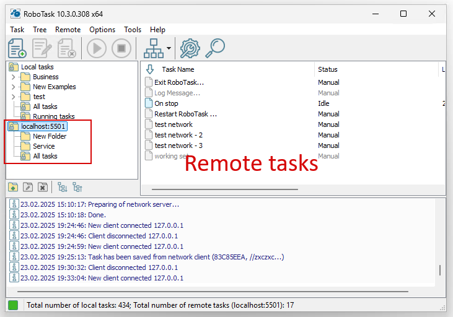Image resolution: width=453 pixels, height=317 pixels.
Task: Select the 'Exit RoboTask...' task
Action: tap(179, 82)
